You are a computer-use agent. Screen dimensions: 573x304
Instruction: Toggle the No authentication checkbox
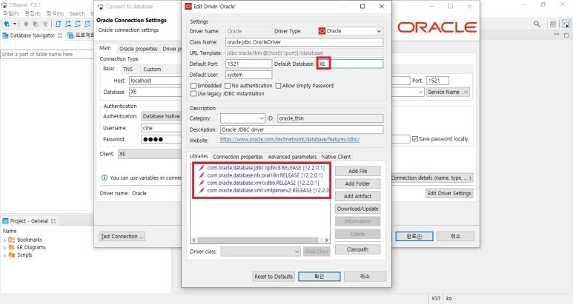click(x=228, y=86)
